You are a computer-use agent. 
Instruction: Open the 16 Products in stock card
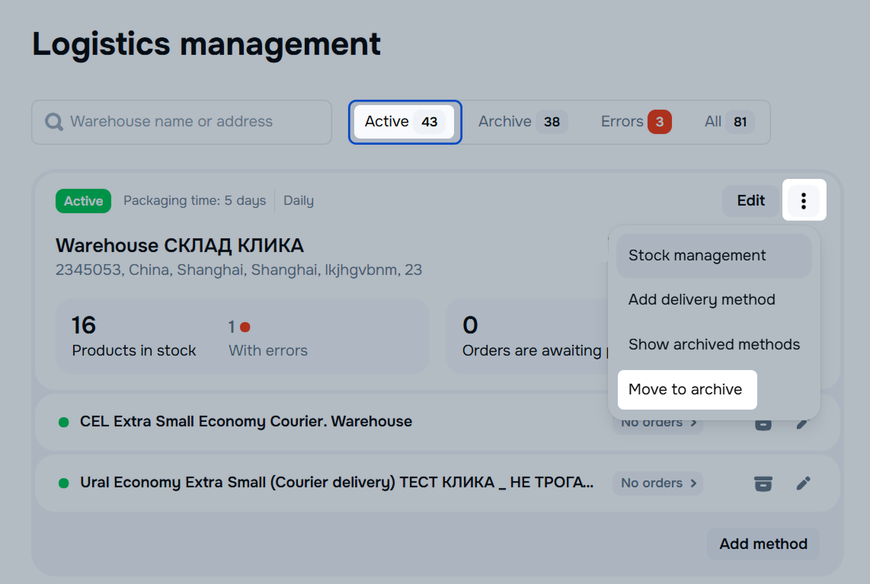tap(134, 336)
